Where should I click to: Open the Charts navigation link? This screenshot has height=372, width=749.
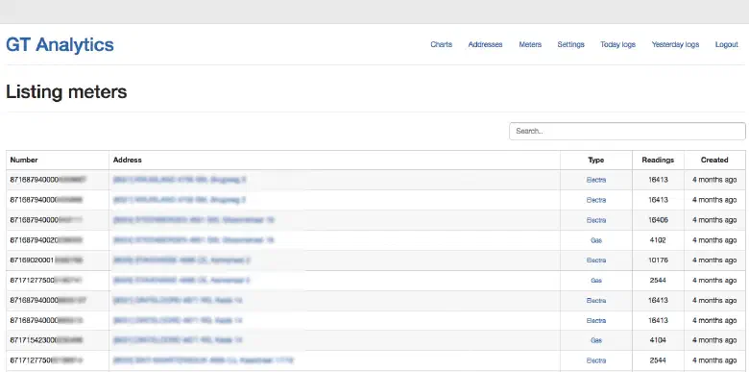click(x=441, y=44)
